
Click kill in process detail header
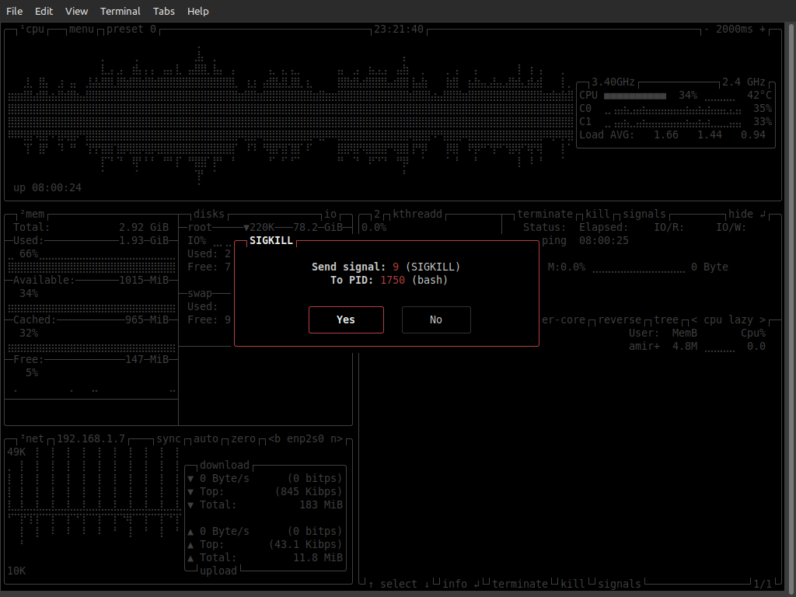point(598,215)
